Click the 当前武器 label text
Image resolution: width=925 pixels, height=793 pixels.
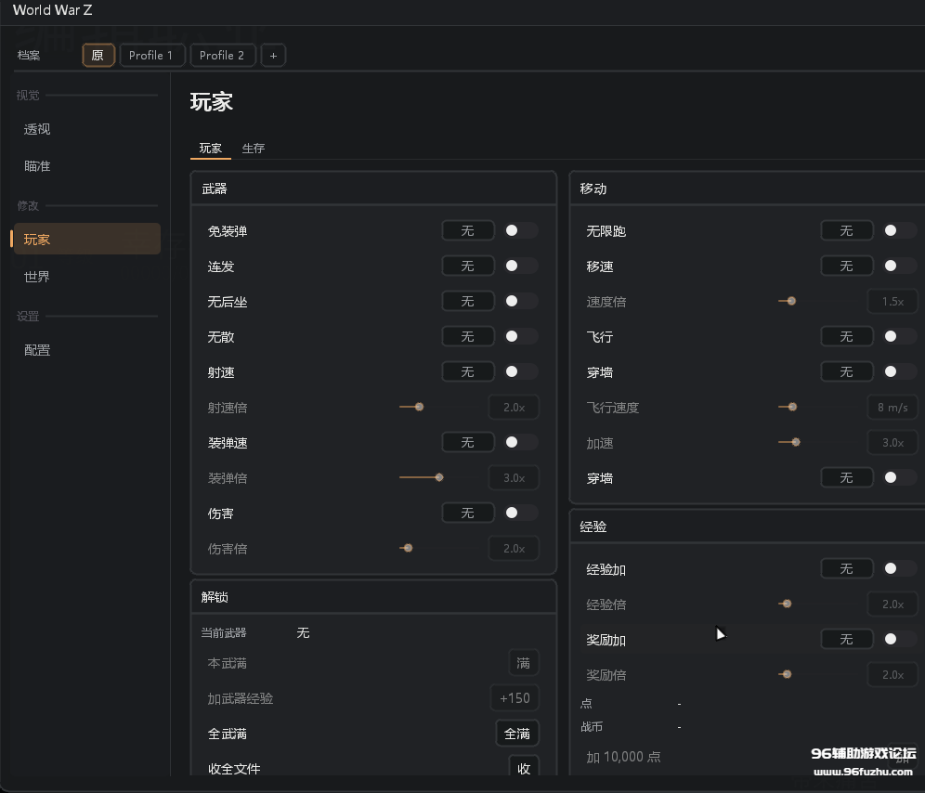point(224,632)
